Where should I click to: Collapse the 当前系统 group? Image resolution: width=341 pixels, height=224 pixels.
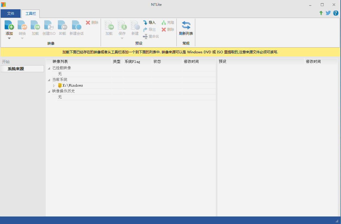[x=49, y=80]
